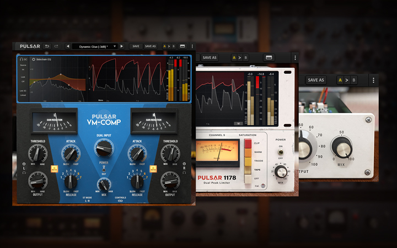Viewport: 397px width, 248px height.
Task: Click right channel gain reduction VU meter
Action: pos(154,121)
